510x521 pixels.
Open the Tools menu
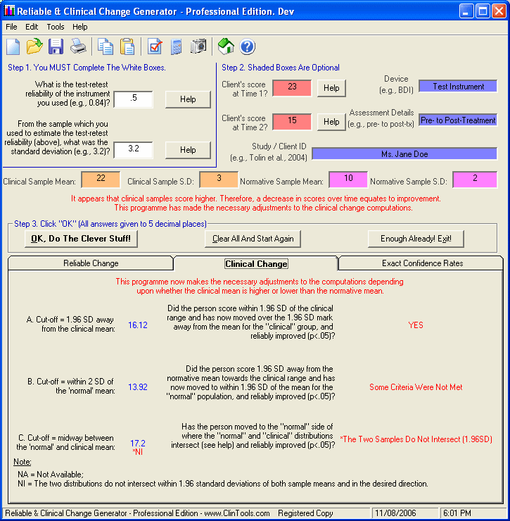tap(56, 27)
